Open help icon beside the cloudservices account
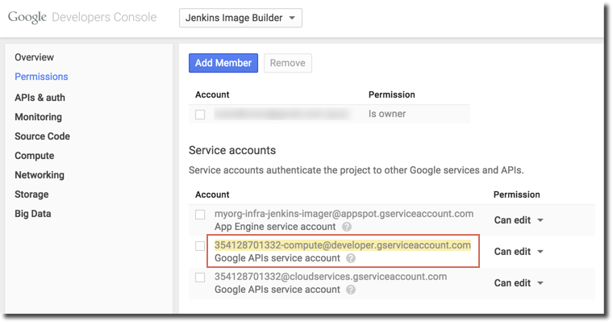The width and height of the screenshot is (613, 322). point(351,290)
